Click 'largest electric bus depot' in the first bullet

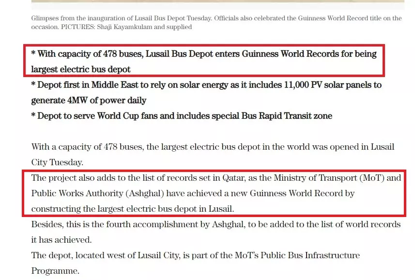pyautogui.click(x=81, y=69)
